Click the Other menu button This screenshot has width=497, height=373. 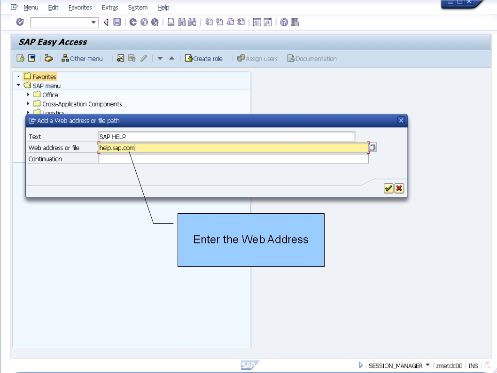pos(82,58)
